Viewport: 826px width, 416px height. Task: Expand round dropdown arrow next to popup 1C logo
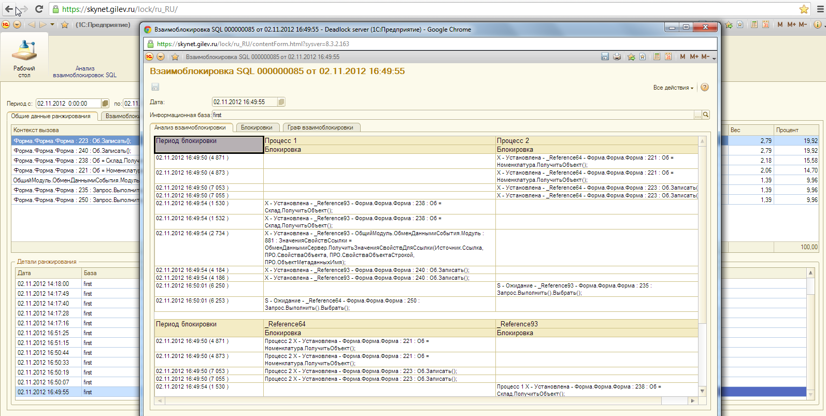(161, 57)
